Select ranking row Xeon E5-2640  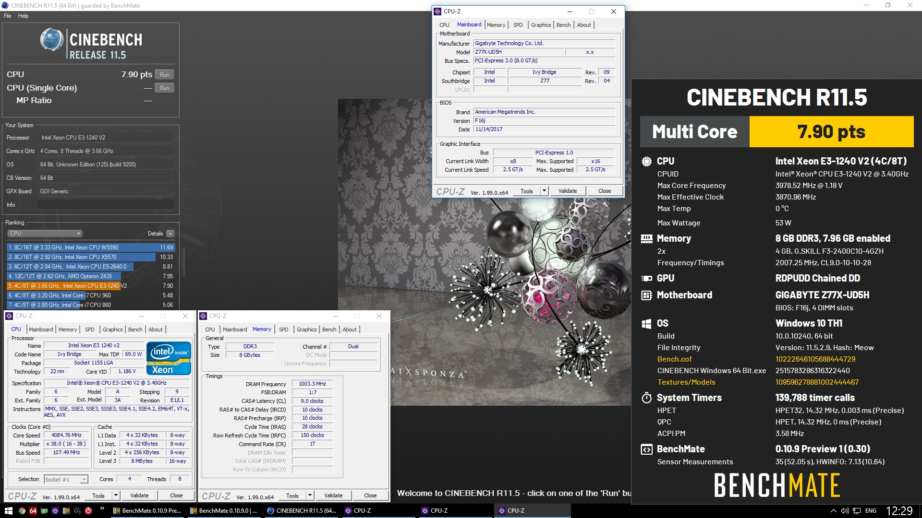91,267
